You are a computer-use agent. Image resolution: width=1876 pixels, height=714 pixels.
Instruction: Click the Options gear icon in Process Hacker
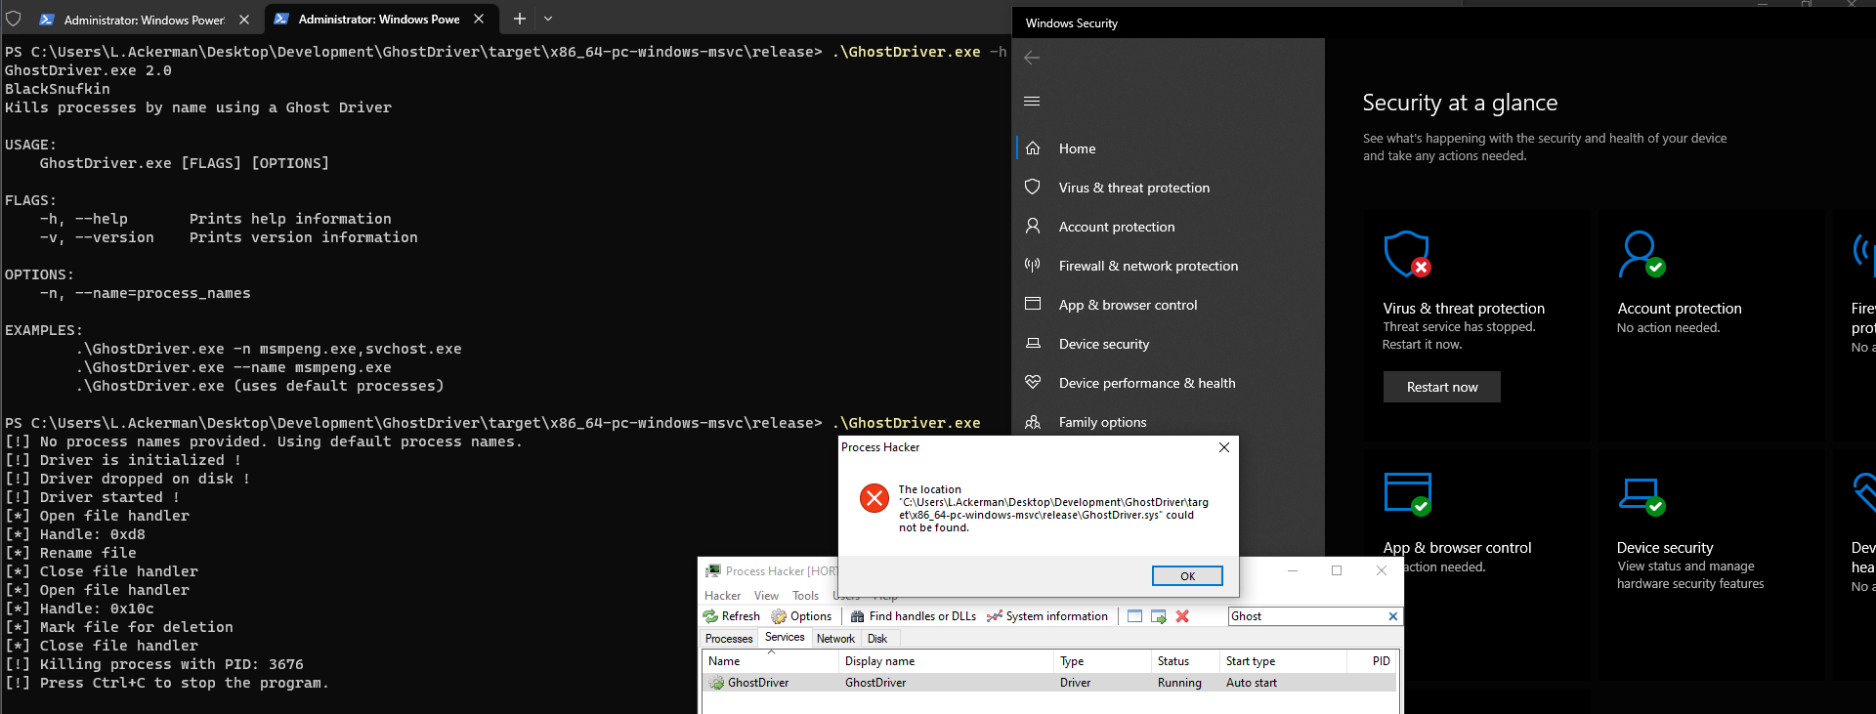pos(779,616)
